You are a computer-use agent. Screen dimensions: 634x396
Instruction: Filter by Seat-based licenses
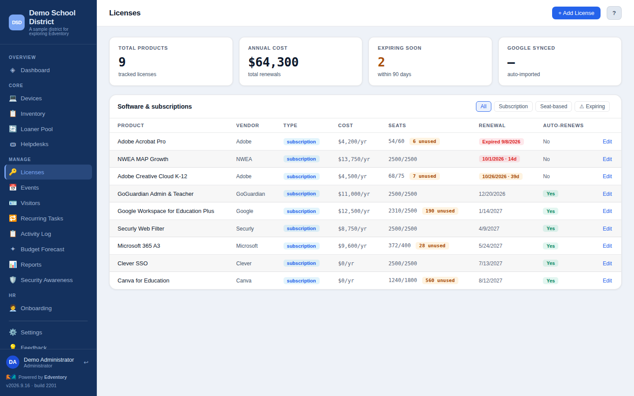coord(553,106)
